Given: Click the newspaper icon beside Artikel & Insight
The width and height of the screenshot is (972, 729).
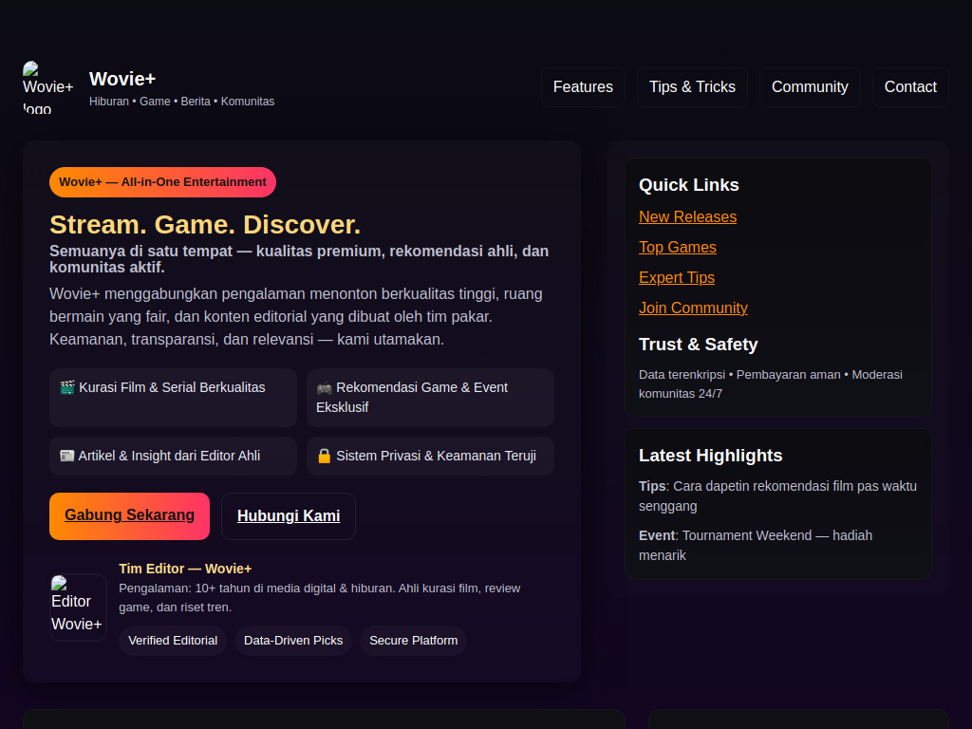Looking at the screenshot, I should click(67, 456).
